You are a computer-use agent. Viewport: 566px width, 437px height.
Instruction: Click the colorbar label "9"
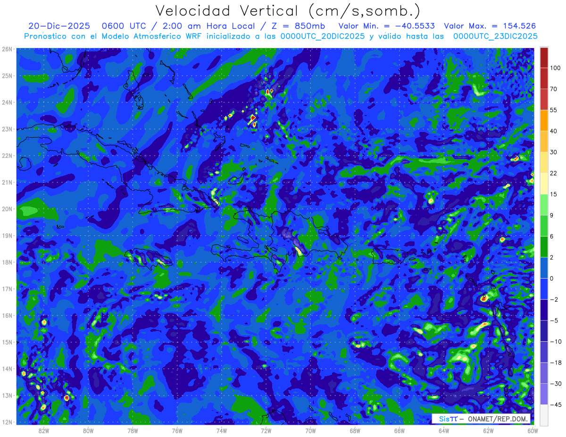(x=552, y=215)
